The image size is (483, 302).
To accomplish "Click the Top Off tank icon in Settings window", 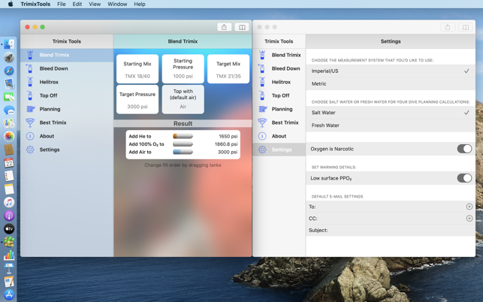I will pos(262,95).
